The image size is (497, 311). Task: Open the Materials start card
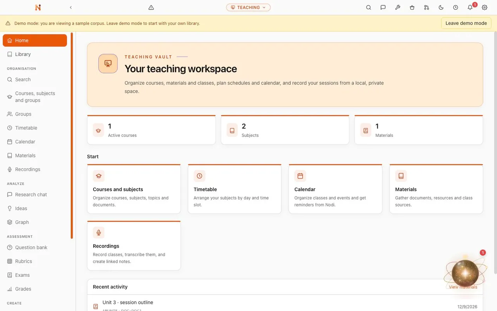click(436, 189)
